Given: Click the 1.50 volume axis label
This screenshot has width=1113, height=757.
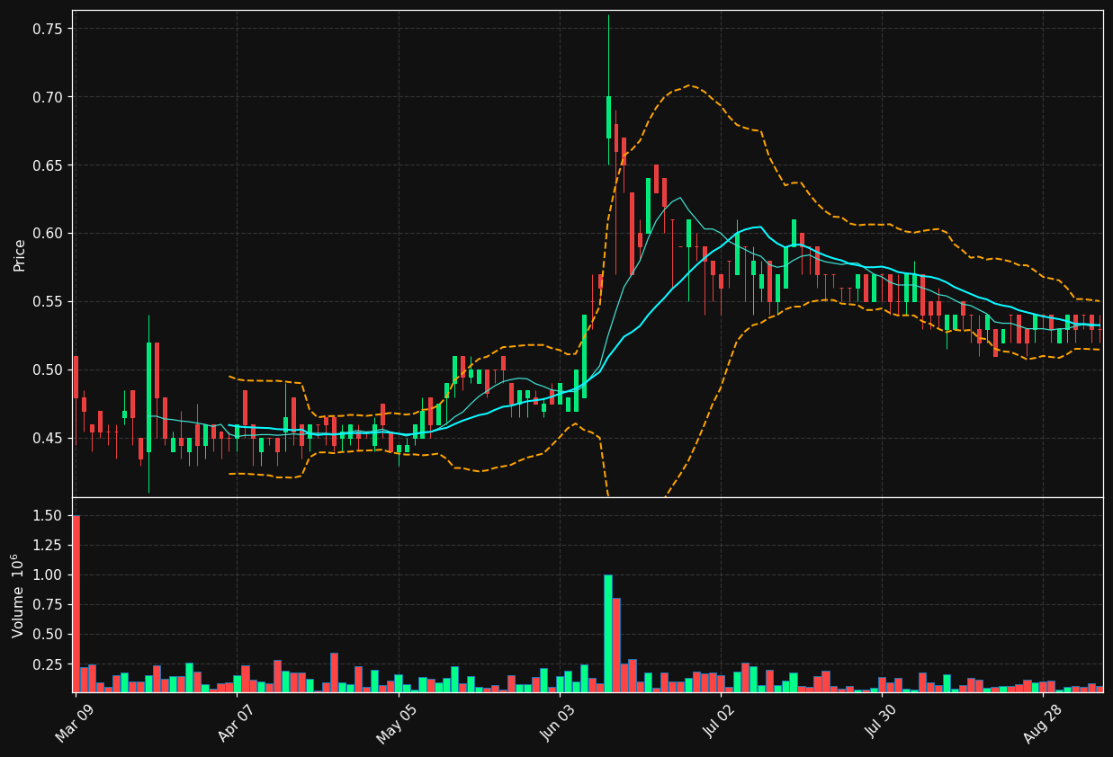Looking at the screenshot, I should pyautogui.click(x=48, y=516).
